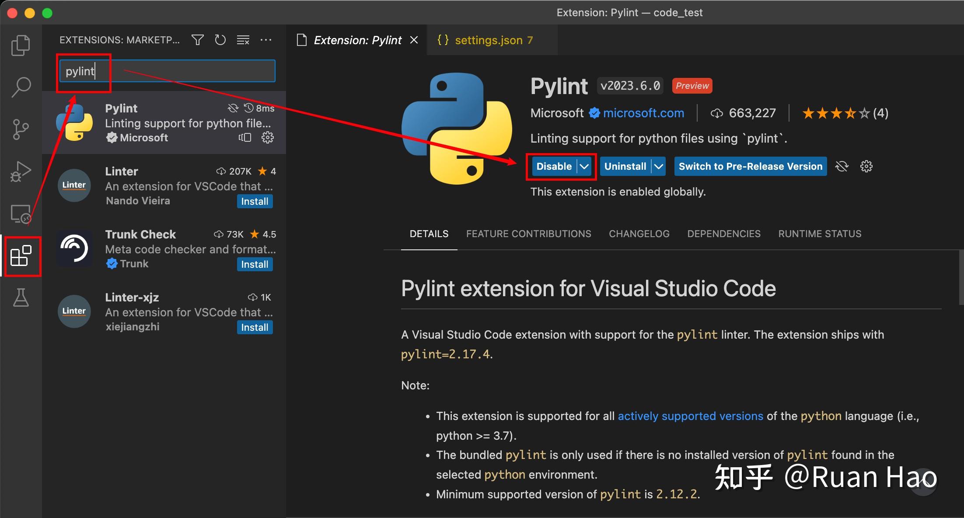The height and width of the screenshot is (518, 964).
Task: Open the extensions filter icon
Action: coord(197,40)
